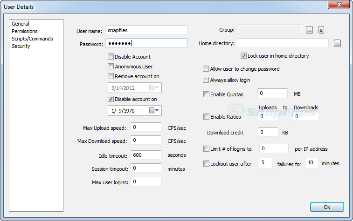Click the Home directory input box

pyautogui.click(x=283, y=43)
